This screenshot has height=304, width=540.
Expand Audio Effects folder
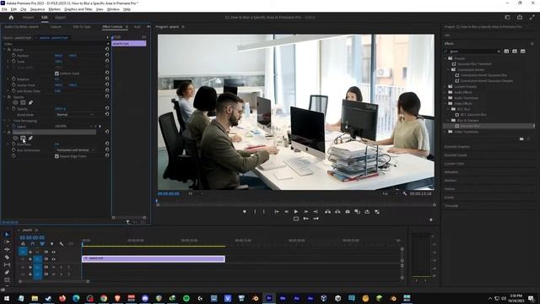[x=445, y=92]
